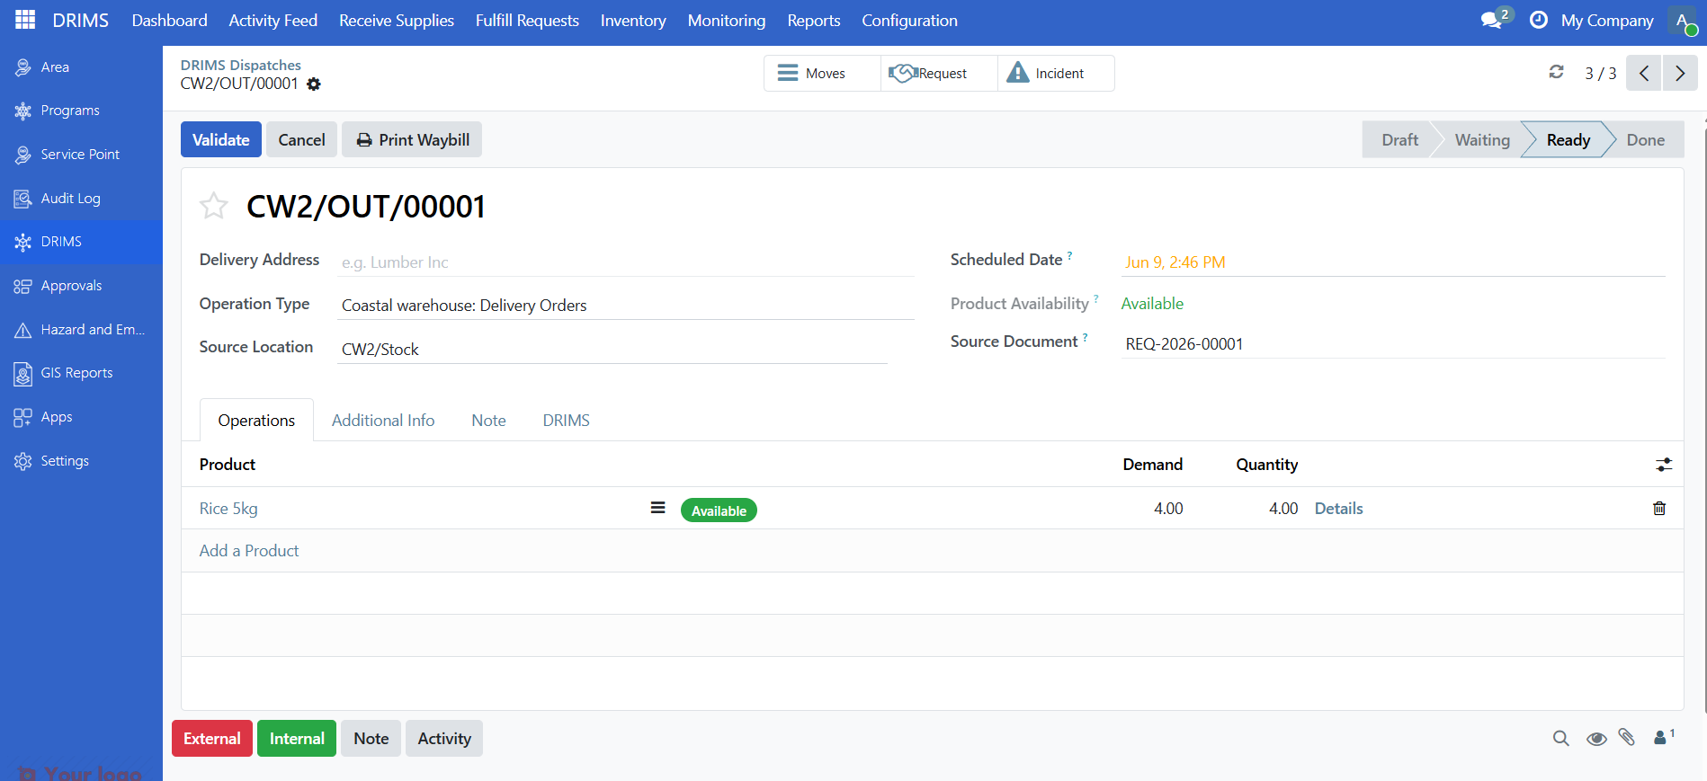Open the Rice 5kg forecast list icon

click(x=658, y=508)
